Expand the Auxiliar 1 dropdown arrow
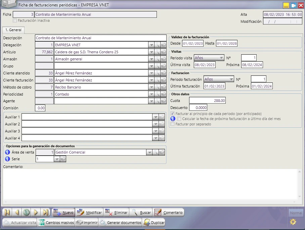Viewport: 305px width, 230px height. (x=156, y=117)
